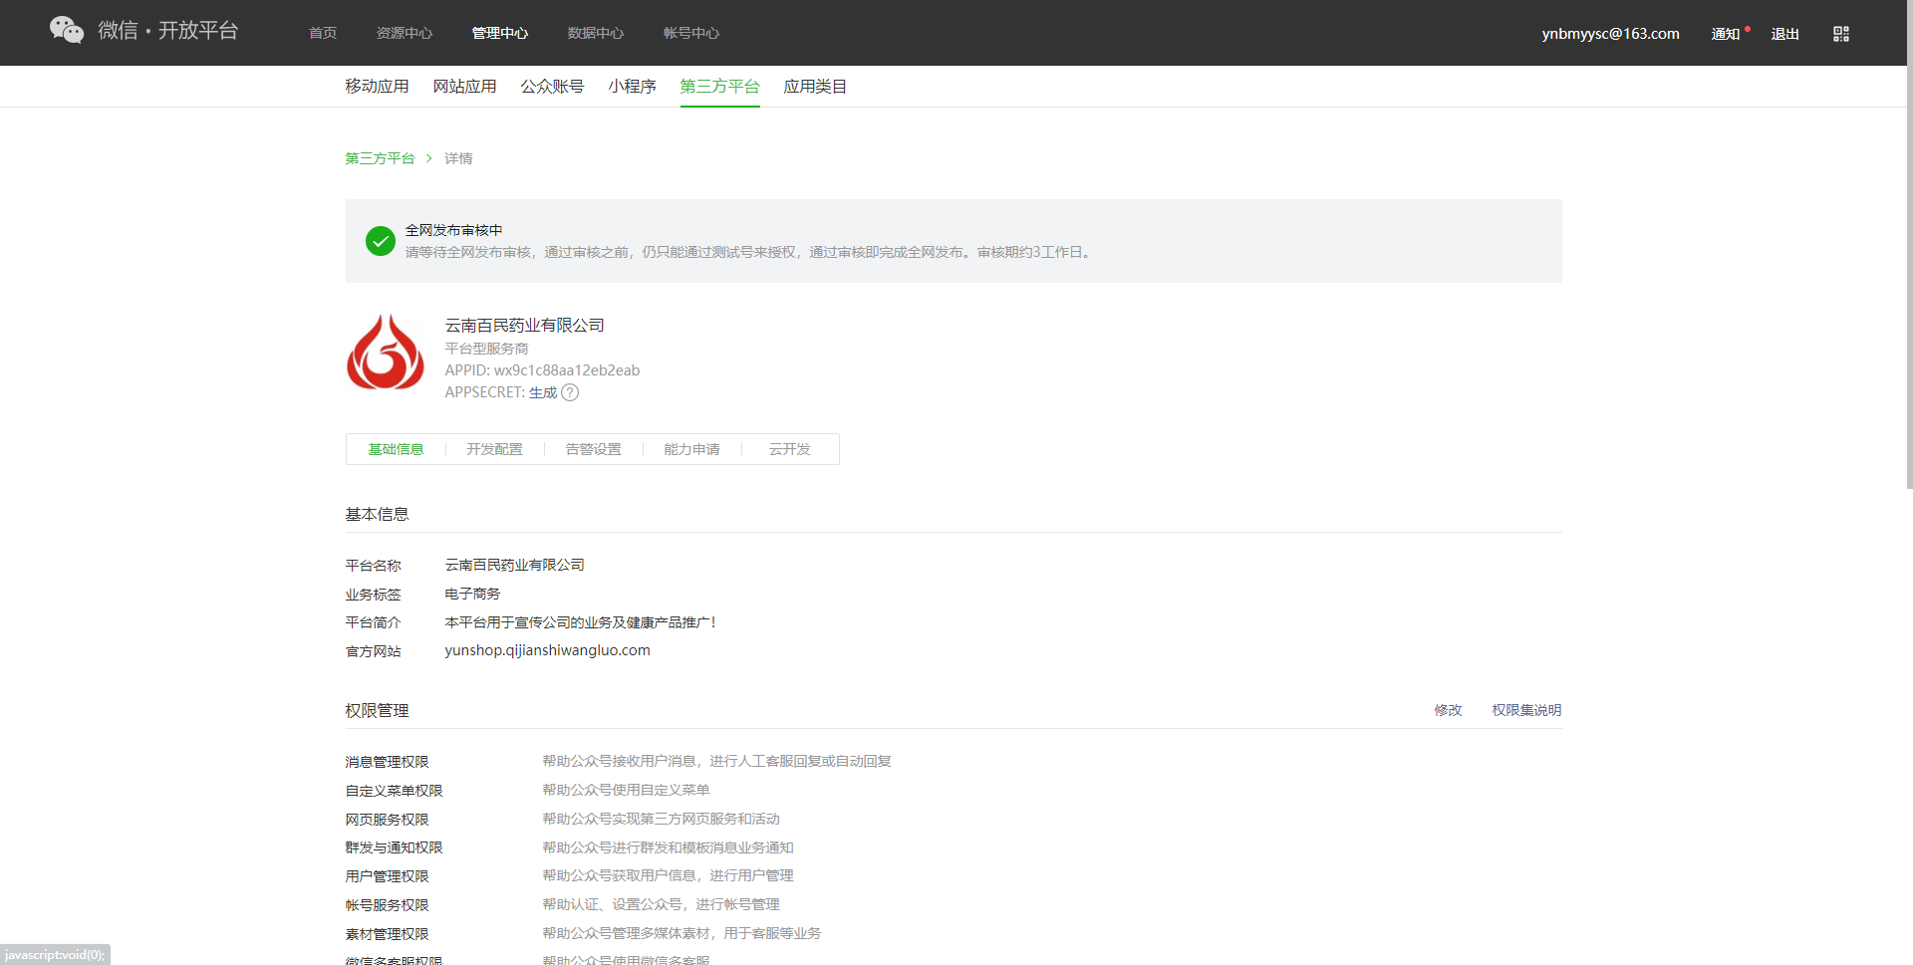This screenshot has height=965, width=1913.
Task: Switch to 网站应用 tab
Action: tap(464, 87)
